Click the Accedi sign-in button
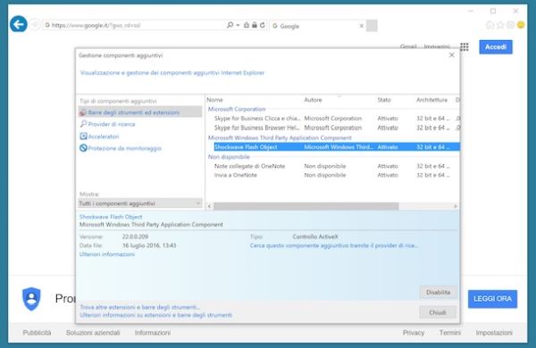The image size is (536, 348). pyautogui.click(x=496, y=47)
